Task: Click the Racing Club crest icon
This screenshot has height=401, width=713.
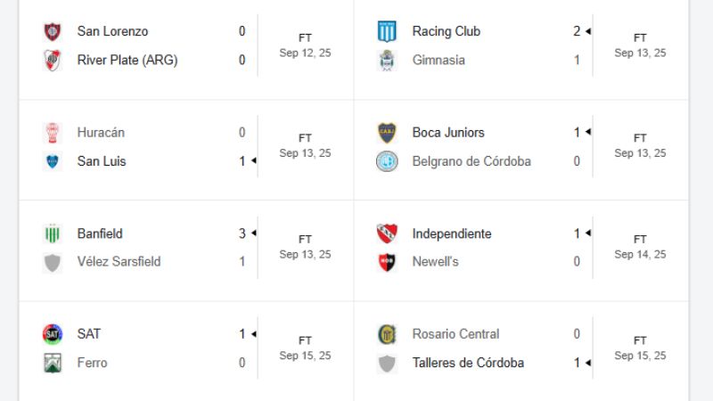Action: (x=387, y=31)
